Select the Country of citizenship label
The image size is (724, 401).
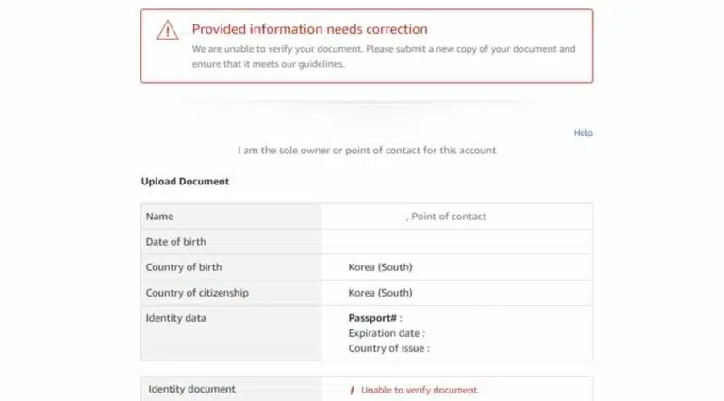[x=197, y=293]
